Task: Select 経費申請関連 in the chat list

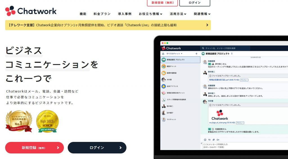Action: 180,73
